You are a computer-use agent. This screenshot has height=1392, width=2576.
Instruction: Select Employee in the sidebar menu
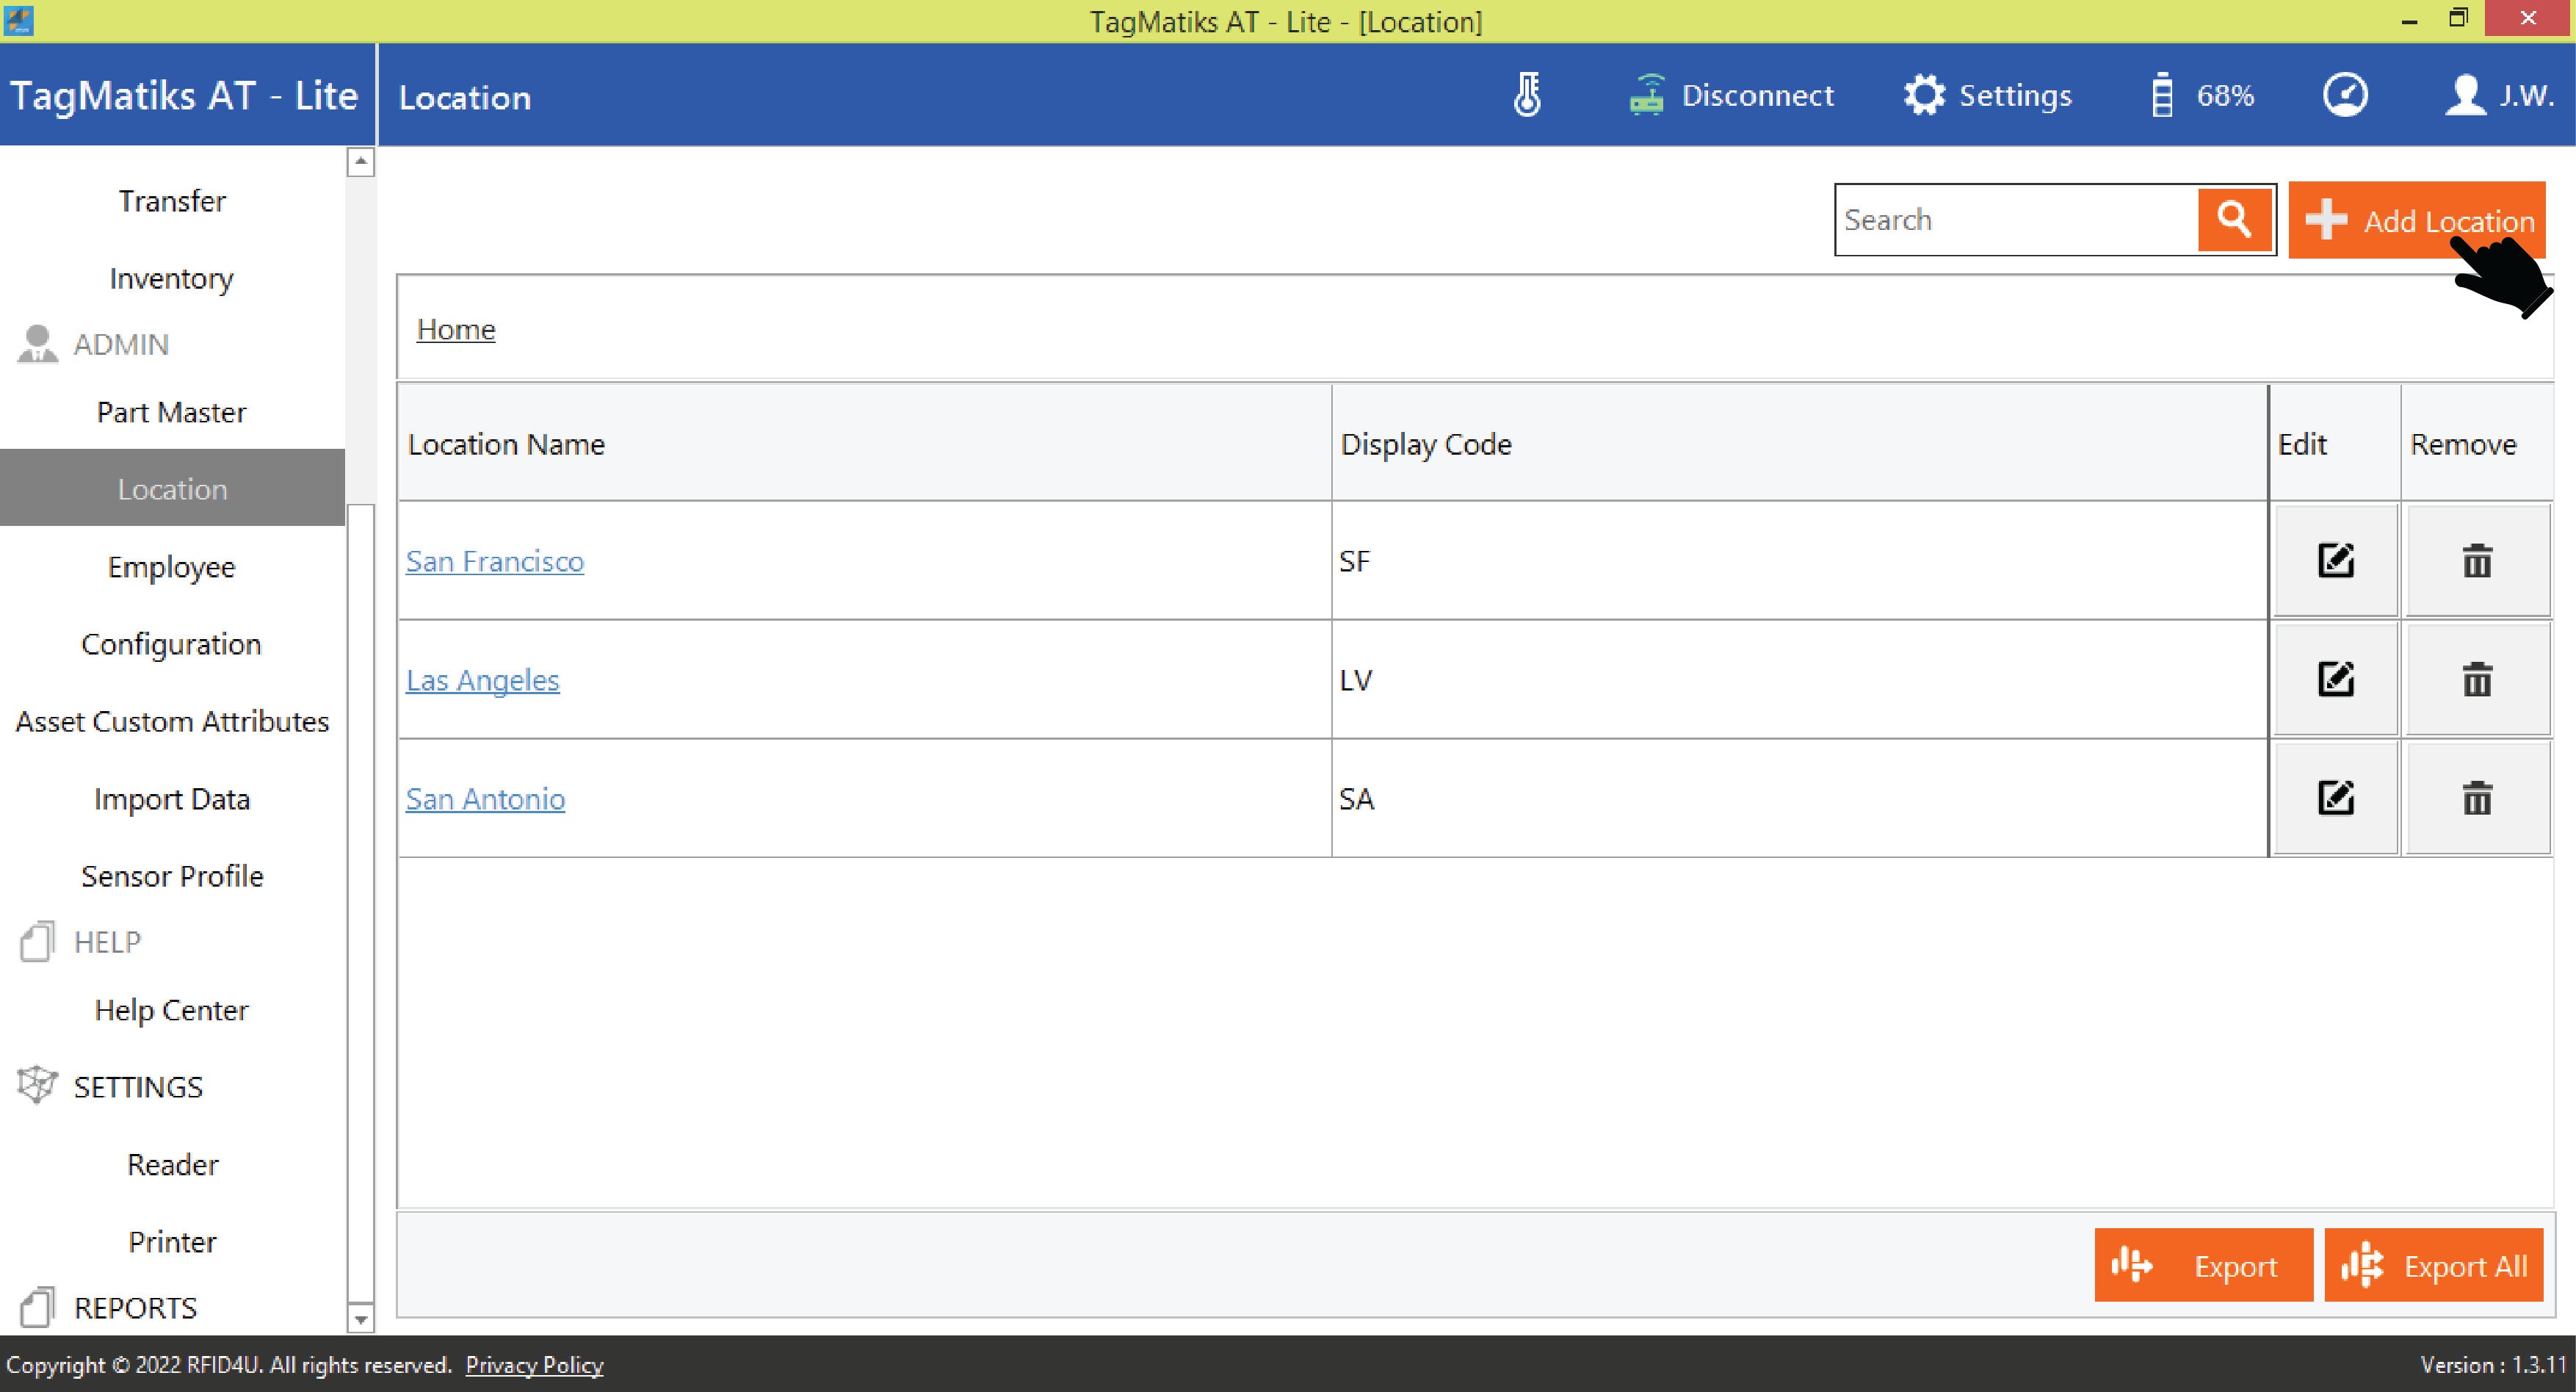click(172, 567)
